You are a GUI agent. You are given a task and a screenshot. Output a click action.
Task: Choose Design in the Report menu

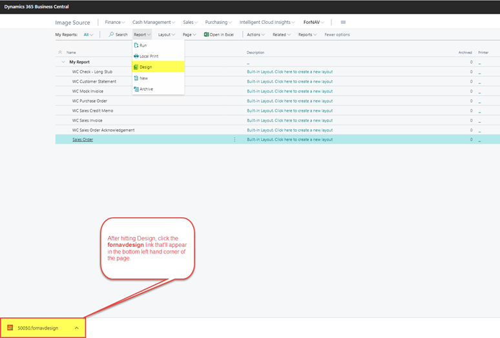(158, 67)
